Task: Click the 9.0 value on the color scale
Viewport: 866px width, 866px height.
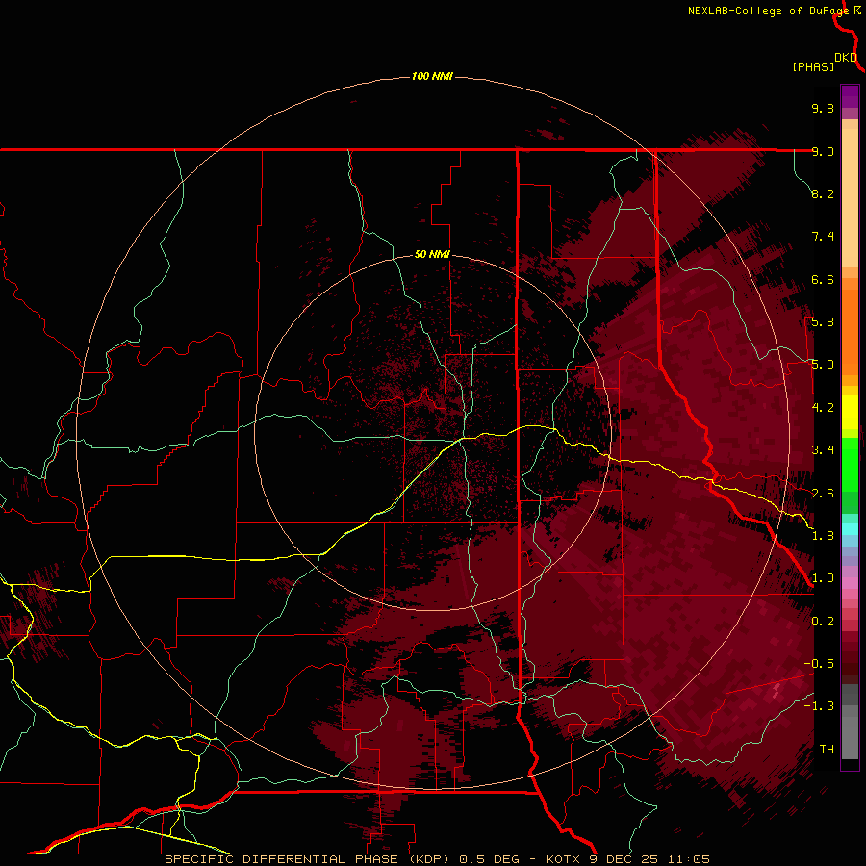Action: [823, 151]
